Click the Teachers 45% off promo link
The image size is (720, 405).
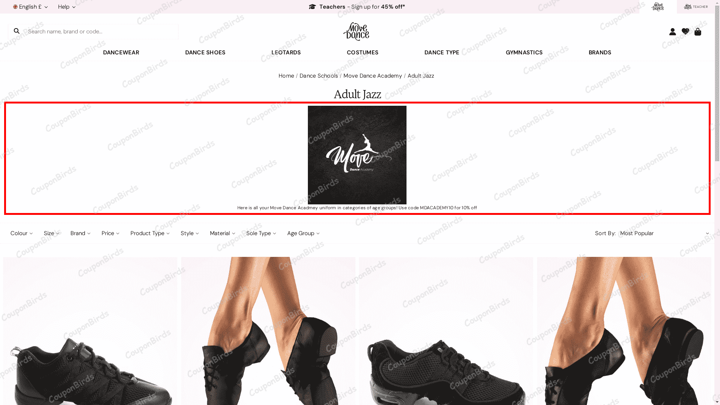[357, 7]
